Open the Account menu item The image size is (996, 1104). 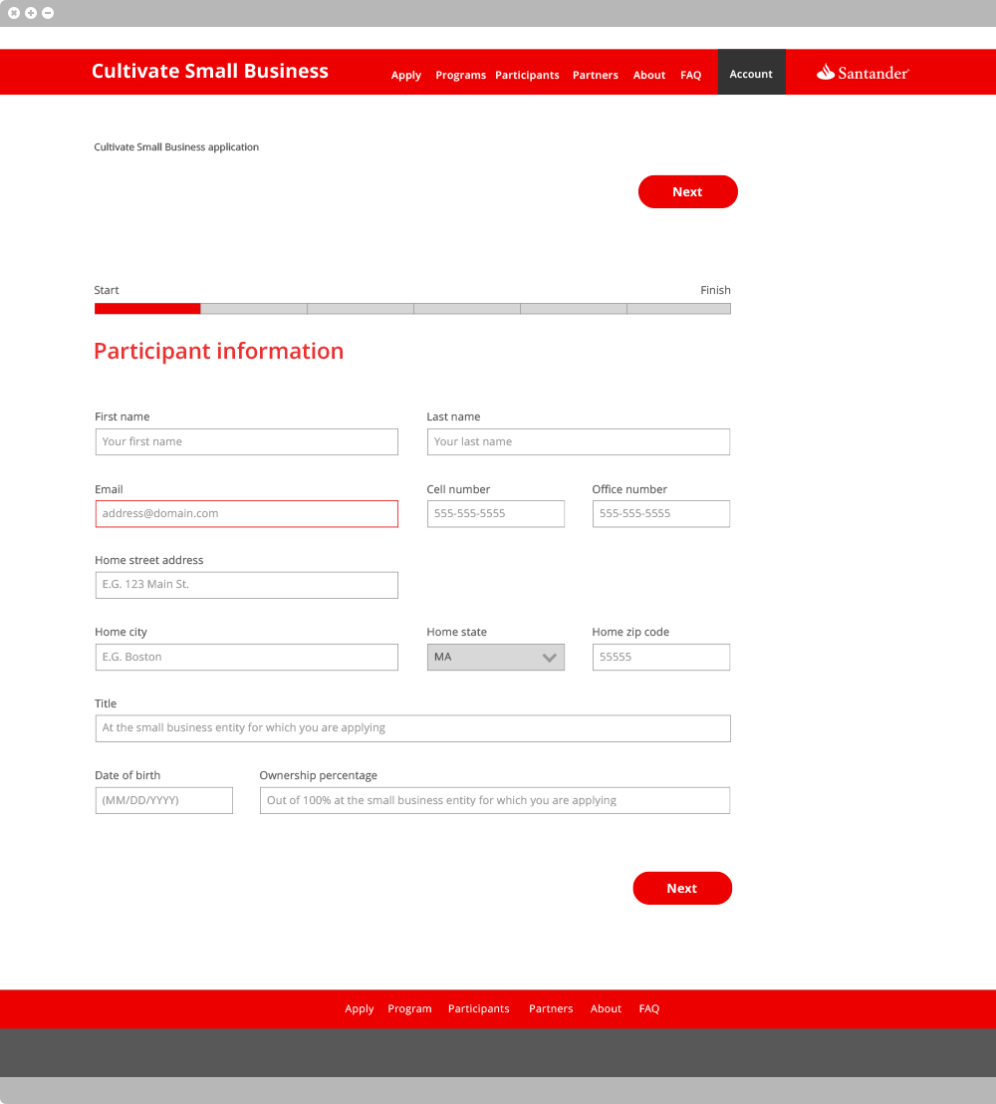(751, 73)
